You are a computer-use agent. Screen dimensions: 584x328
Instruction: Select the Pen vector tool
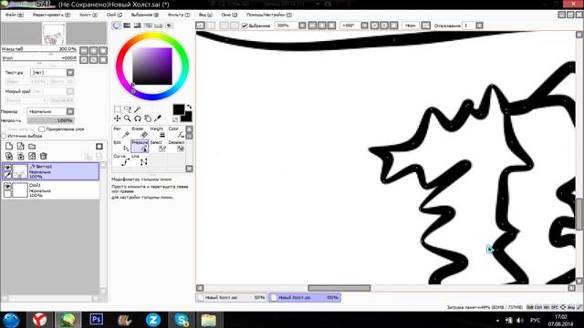tap(121, 132)
